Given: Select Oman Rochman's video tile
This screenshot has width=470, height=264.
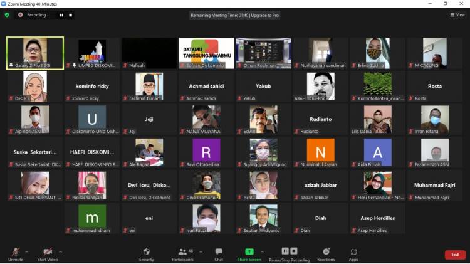Looking at the screenshot, I should pyautogui.click(x=263, y=53).
